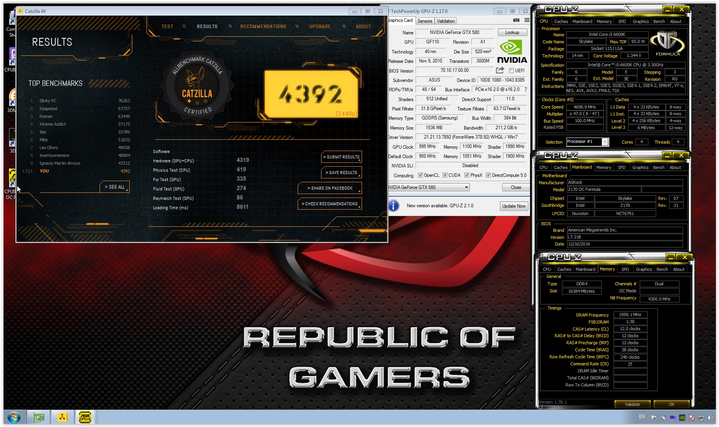Screen dimensions: 719x427
Task: Click the 4392 score display
Action: pyautogui.click(x=311, y=94)
